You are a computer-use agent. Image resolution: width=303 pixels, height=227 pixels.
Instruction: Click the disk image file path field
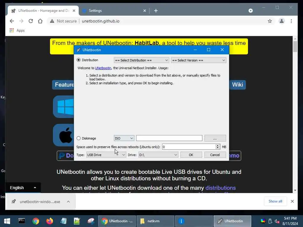click(169, 138)
